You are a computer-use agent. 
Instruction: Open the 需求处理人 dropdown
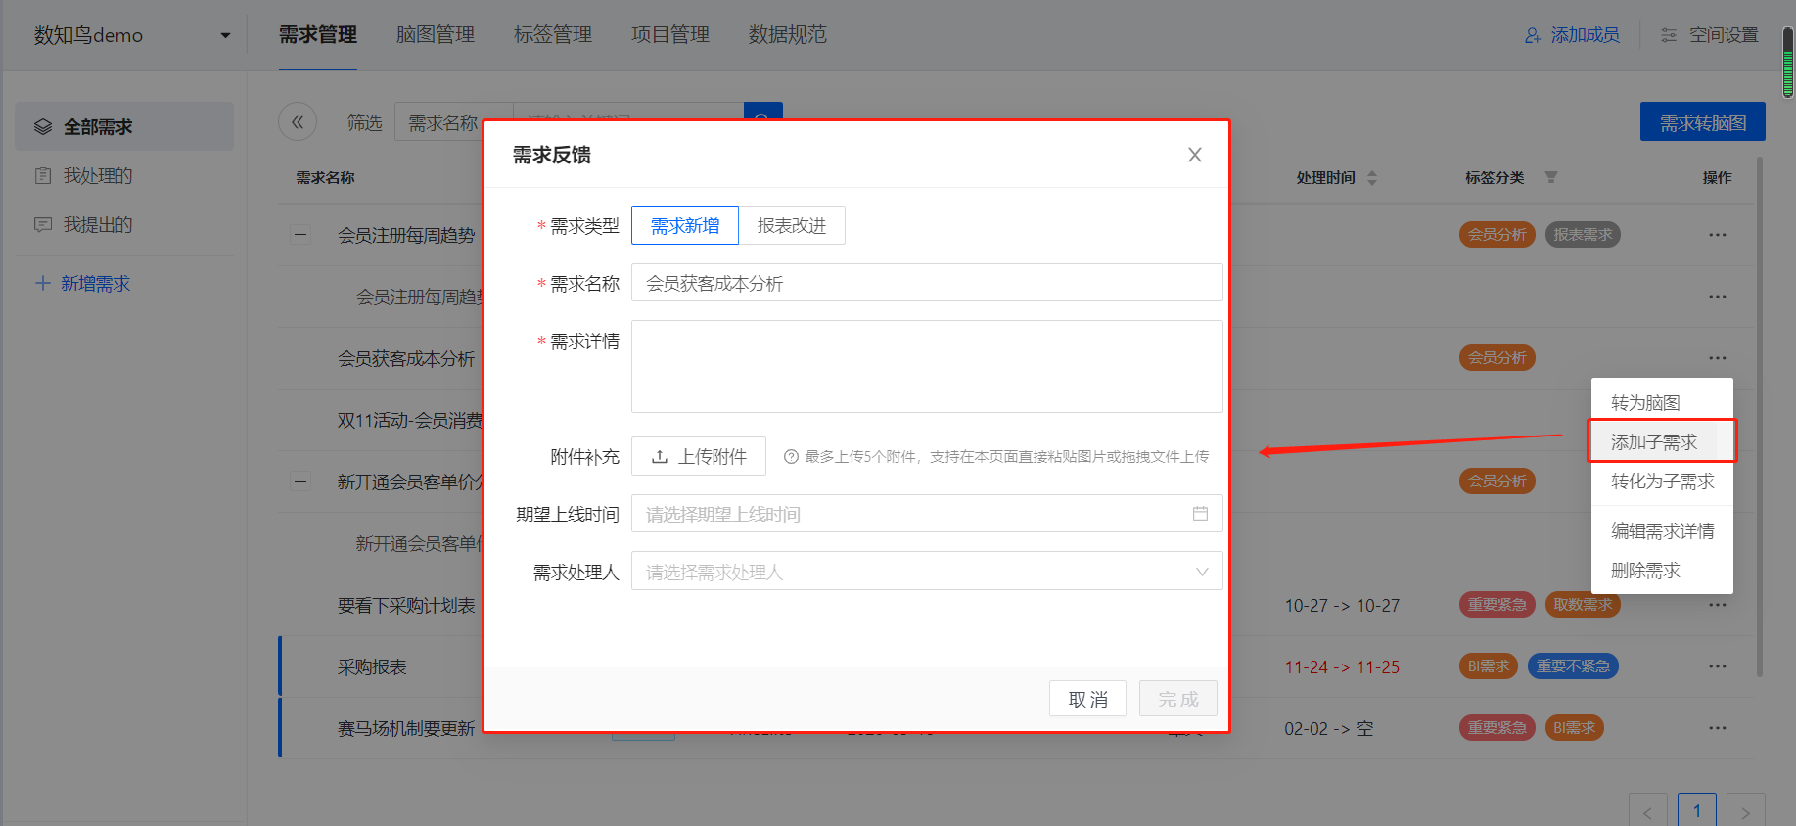point(926,572)
